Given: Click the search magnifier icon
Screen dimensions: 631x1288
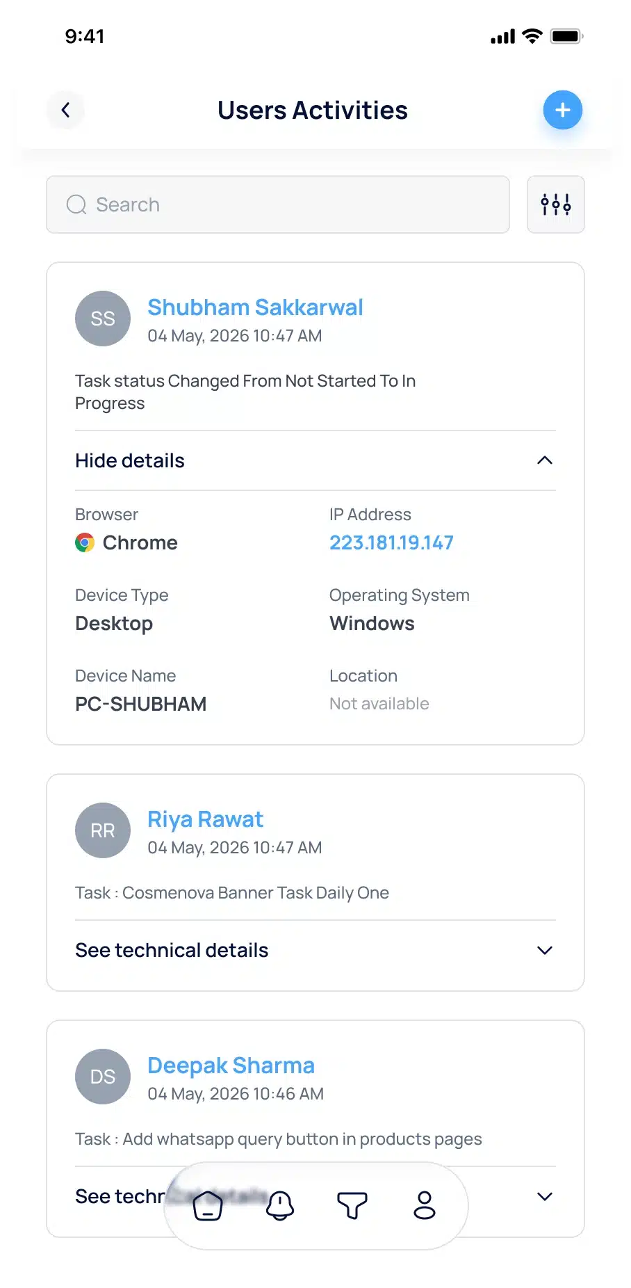Looking at the screenshot, I should pyautogui.click(x=76, y=204).
